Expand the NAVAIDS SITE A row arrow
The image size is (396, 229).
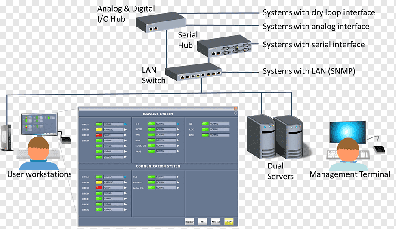(125, 124)
